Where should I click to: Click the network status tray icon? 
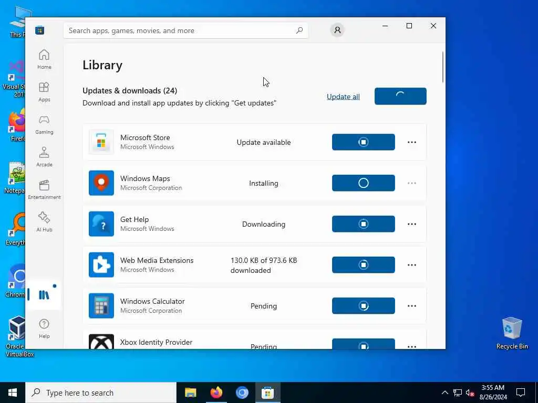458,393
